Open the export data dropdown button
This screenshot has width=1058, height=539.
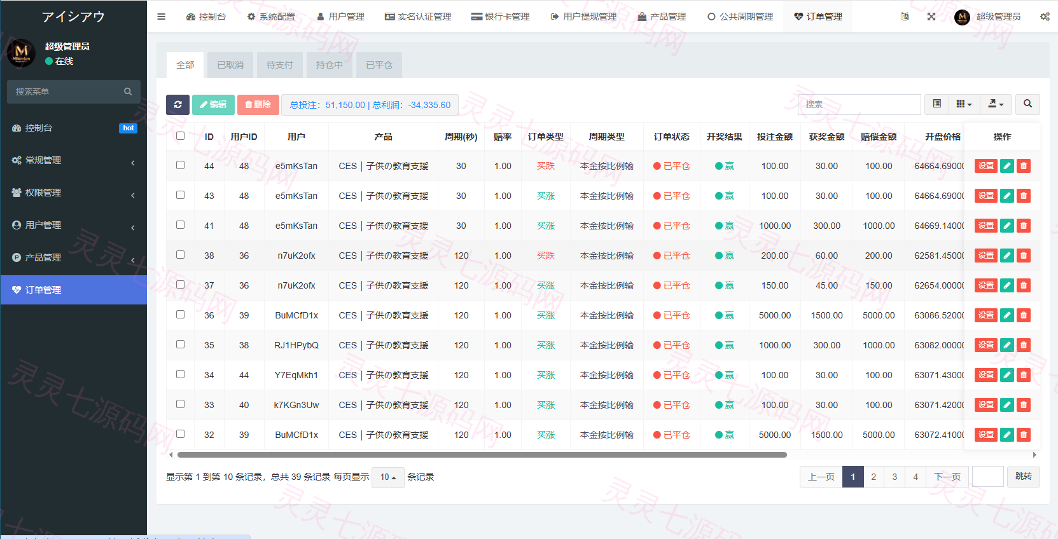[996, 104]
